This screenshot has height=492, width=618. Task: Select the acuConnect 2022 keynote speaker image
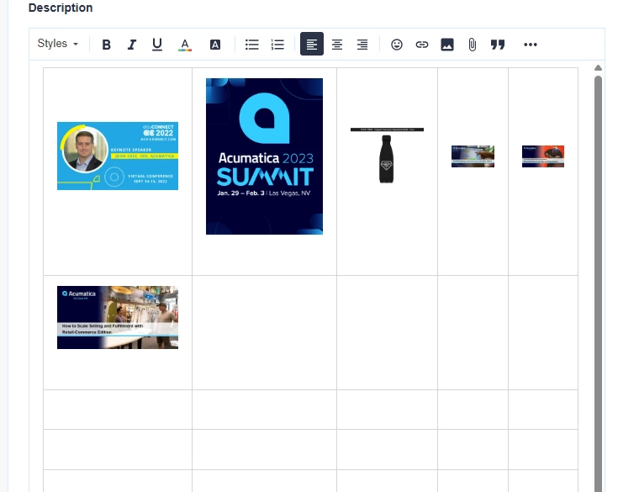point(118,156)
